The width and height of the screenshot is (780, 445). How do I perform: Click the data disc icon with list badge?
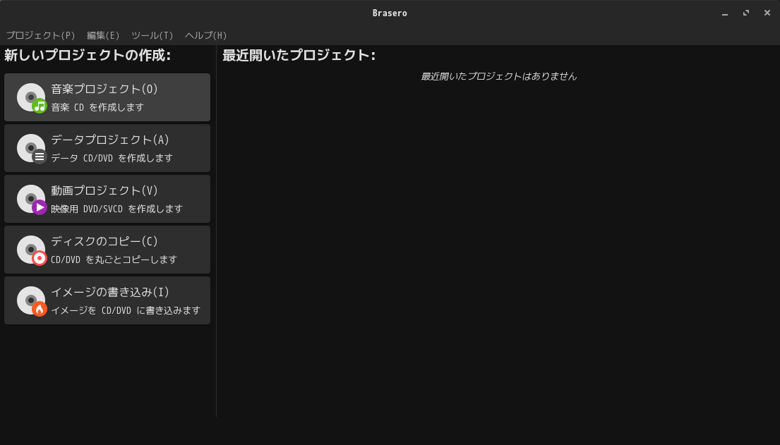click(x=32, y=149)
